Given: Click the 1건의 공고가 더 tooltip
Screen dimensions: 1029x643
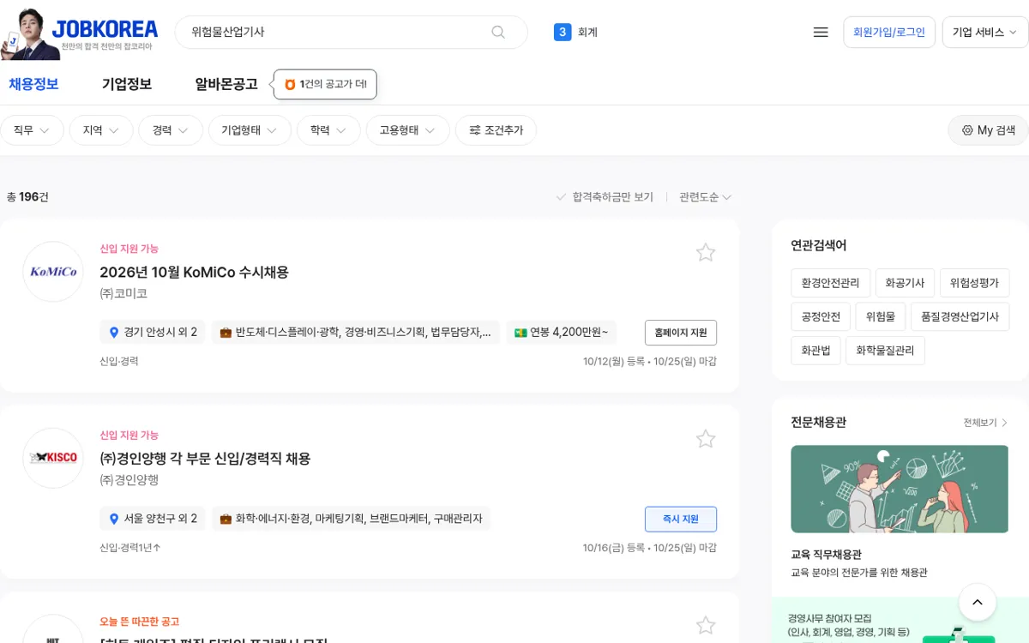Looking at the screenshot, I should coord(326,84).
